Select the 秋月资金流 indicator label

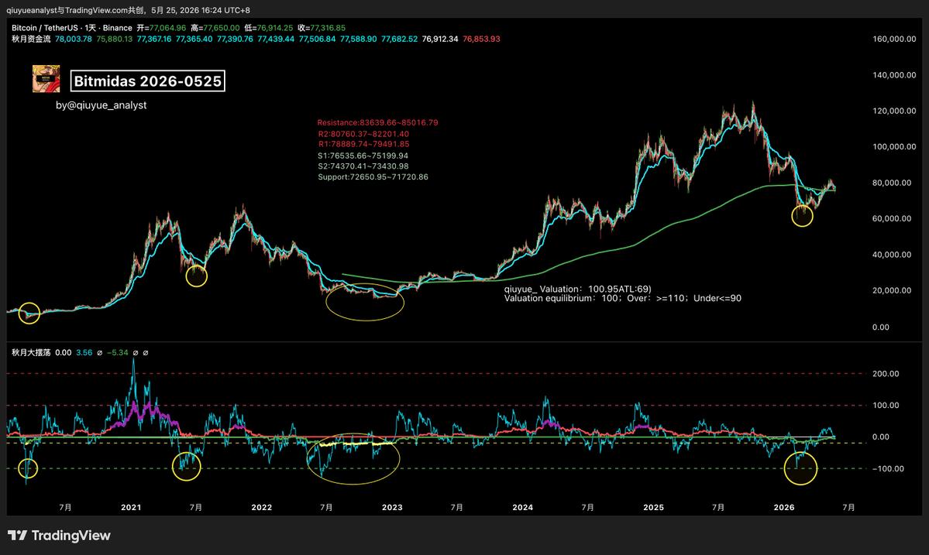(31, 39)
